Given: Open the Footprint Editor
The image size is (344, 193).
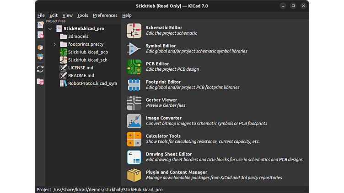Looking at the screenshot, I should pos(134,85).
